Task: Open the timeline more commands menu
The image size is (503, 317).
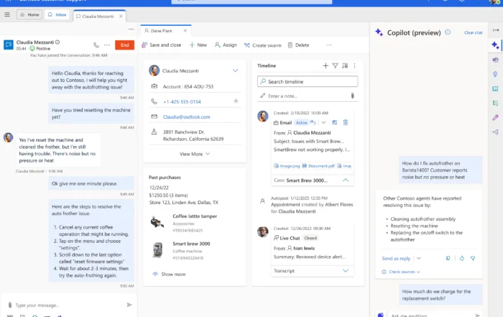Action: 354,66
